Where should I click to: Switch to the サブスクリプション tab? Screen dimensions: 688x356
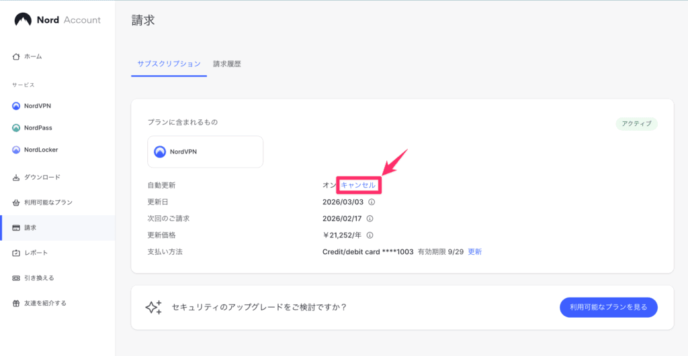pos(169,64)
